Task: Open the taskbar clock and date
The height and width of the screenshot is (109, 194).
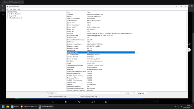Action: 187,107
